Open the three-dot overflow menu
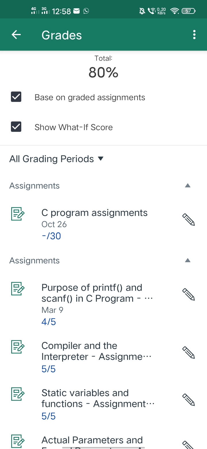 pos(194,35)
